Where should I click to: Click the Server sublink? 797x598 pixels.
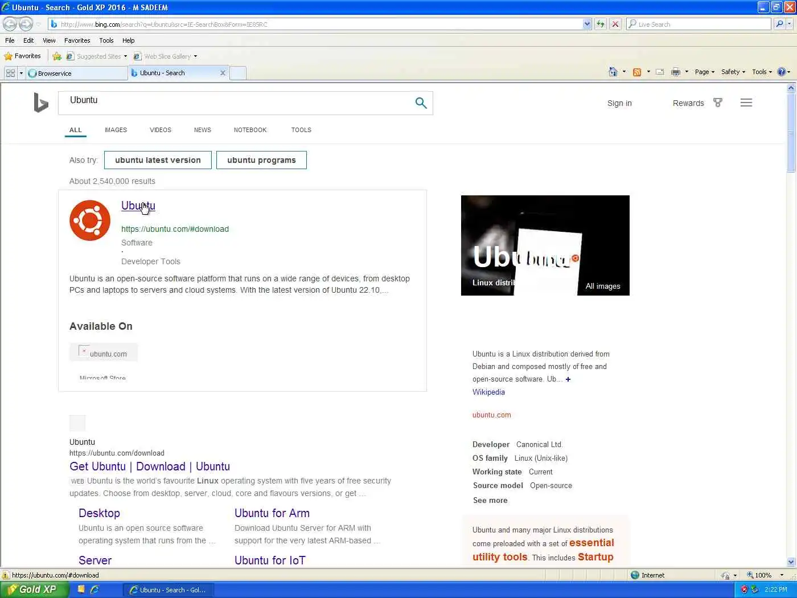click(95, 560)
